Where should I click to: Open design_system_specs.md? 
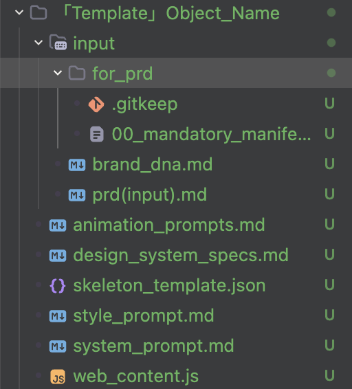coord(181,256)
